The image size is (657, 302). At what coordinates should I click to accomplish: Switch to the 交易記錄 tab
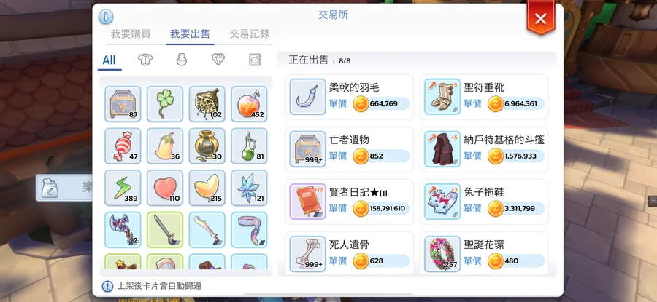(x=250, y=33)
